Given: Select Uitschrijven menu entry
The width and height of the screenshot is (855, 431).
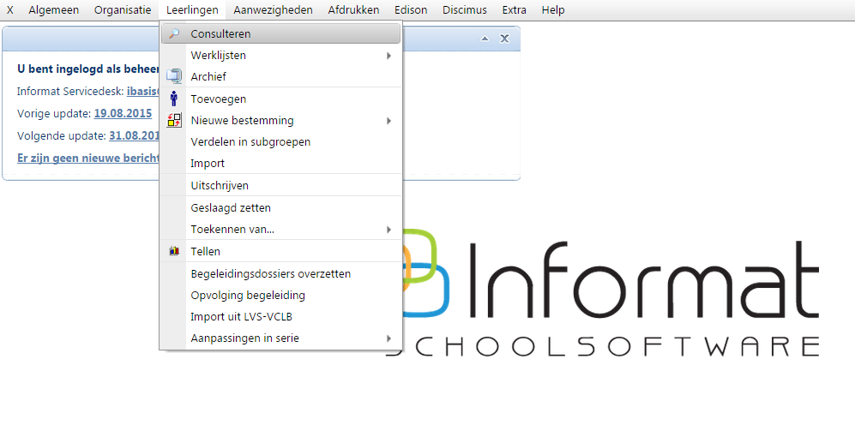Looking at the screenshot, I should (280, 185).
